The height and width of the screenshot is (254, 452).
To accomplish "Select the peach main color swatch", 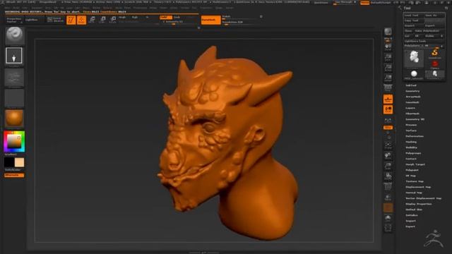I will click(20, 162).
